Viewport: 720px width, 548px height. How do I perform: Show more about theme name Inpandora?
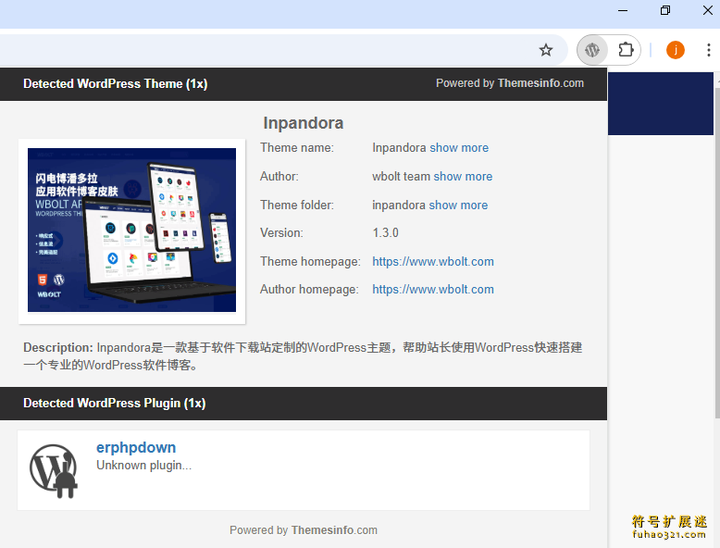[459, 148]
